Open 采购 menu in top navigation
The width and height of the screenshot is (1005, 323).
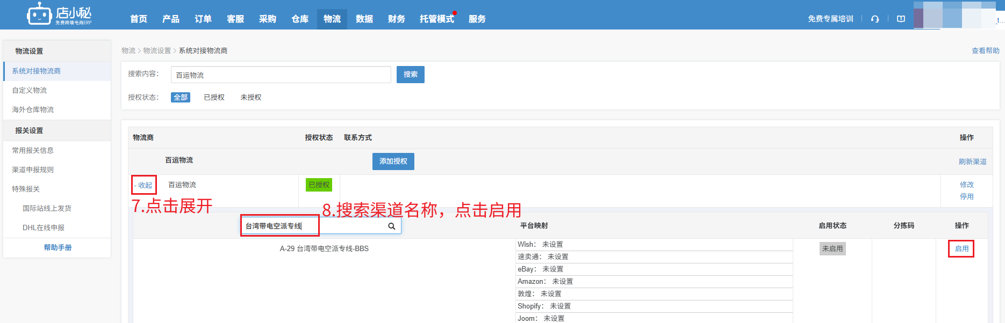click(x=268, y=19)
